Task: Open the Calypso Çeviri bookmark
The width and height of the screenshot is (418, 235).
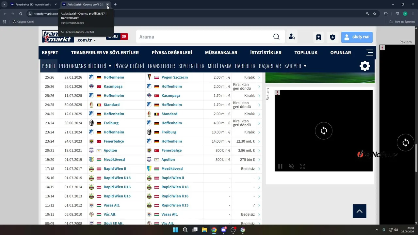Action: click(23, 22)
